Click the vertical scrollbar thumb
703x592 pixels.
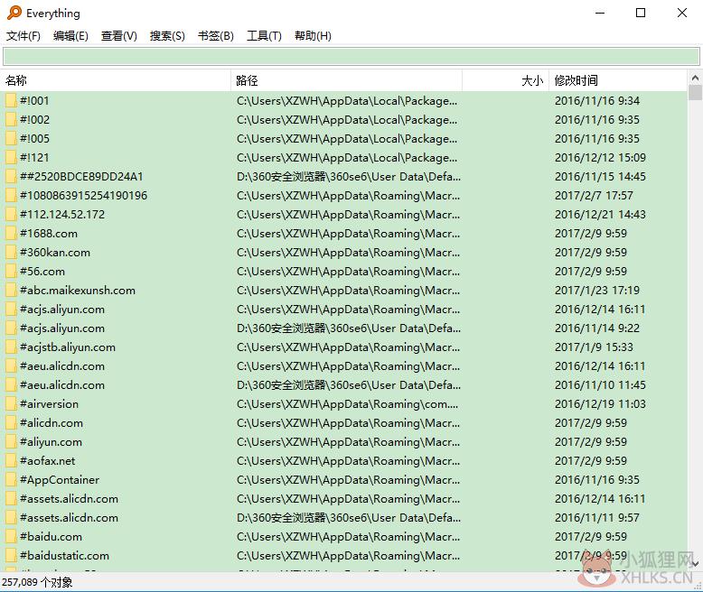[695, 93]
